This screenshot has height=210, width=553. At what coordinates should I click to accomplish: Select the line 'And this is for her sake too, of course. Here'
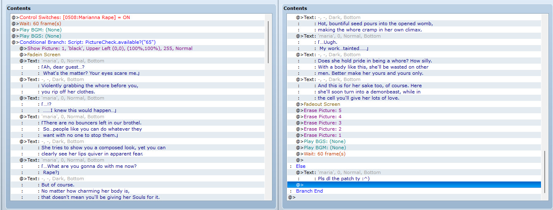414,86
